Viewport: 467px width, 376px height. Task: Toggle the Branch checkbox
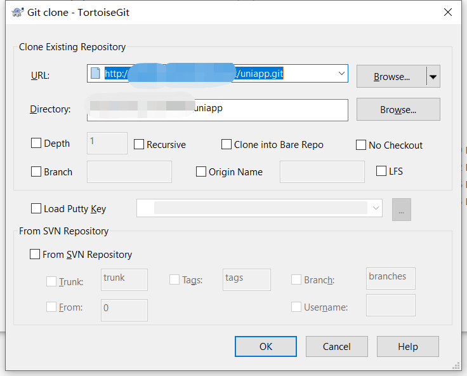tap(36, 171)
